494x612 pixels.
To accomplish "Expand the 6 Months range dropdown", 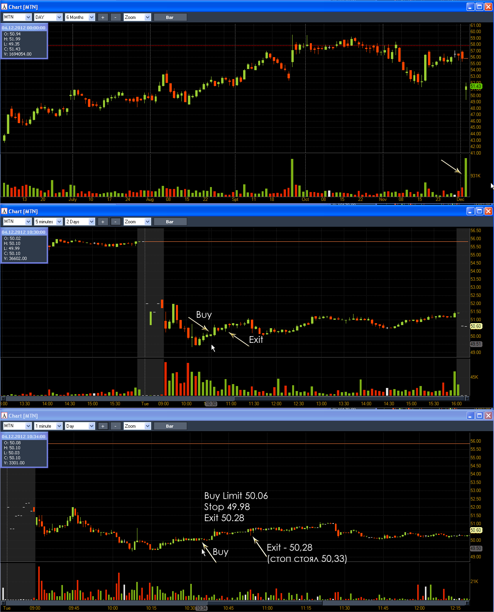I will click(80, 17).
